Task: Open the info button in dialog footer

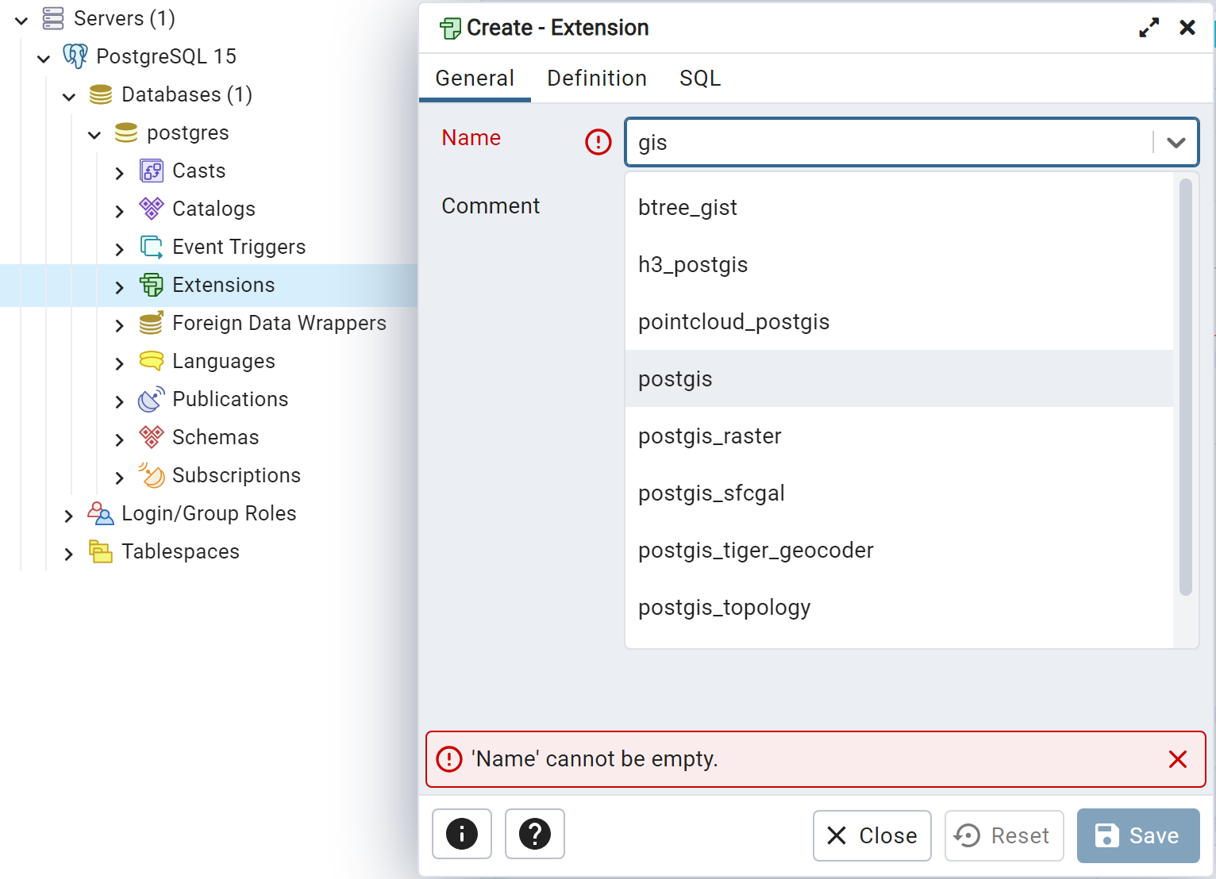Action: 462,834
